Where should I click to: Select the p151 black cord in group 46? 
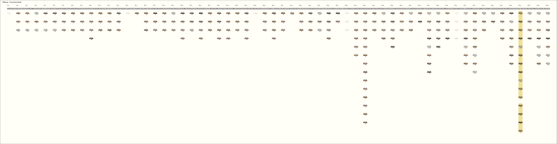420,21
